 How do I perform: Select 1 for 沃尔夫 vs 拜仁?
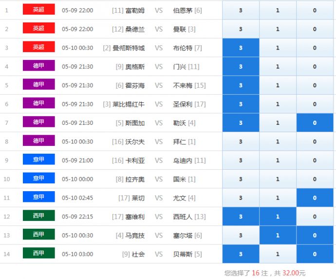click(278, 141)
